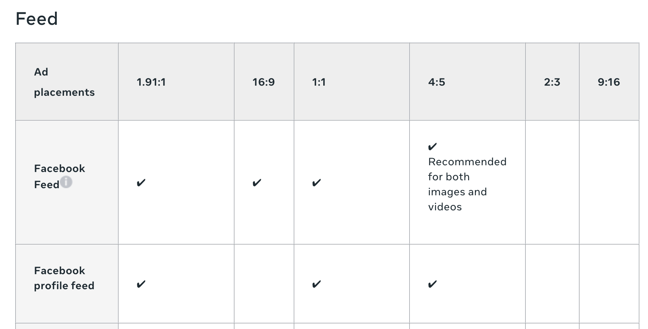The image size is (648, 329).
Task: Select the 4:5 column header
Action: tap(437, 82)
